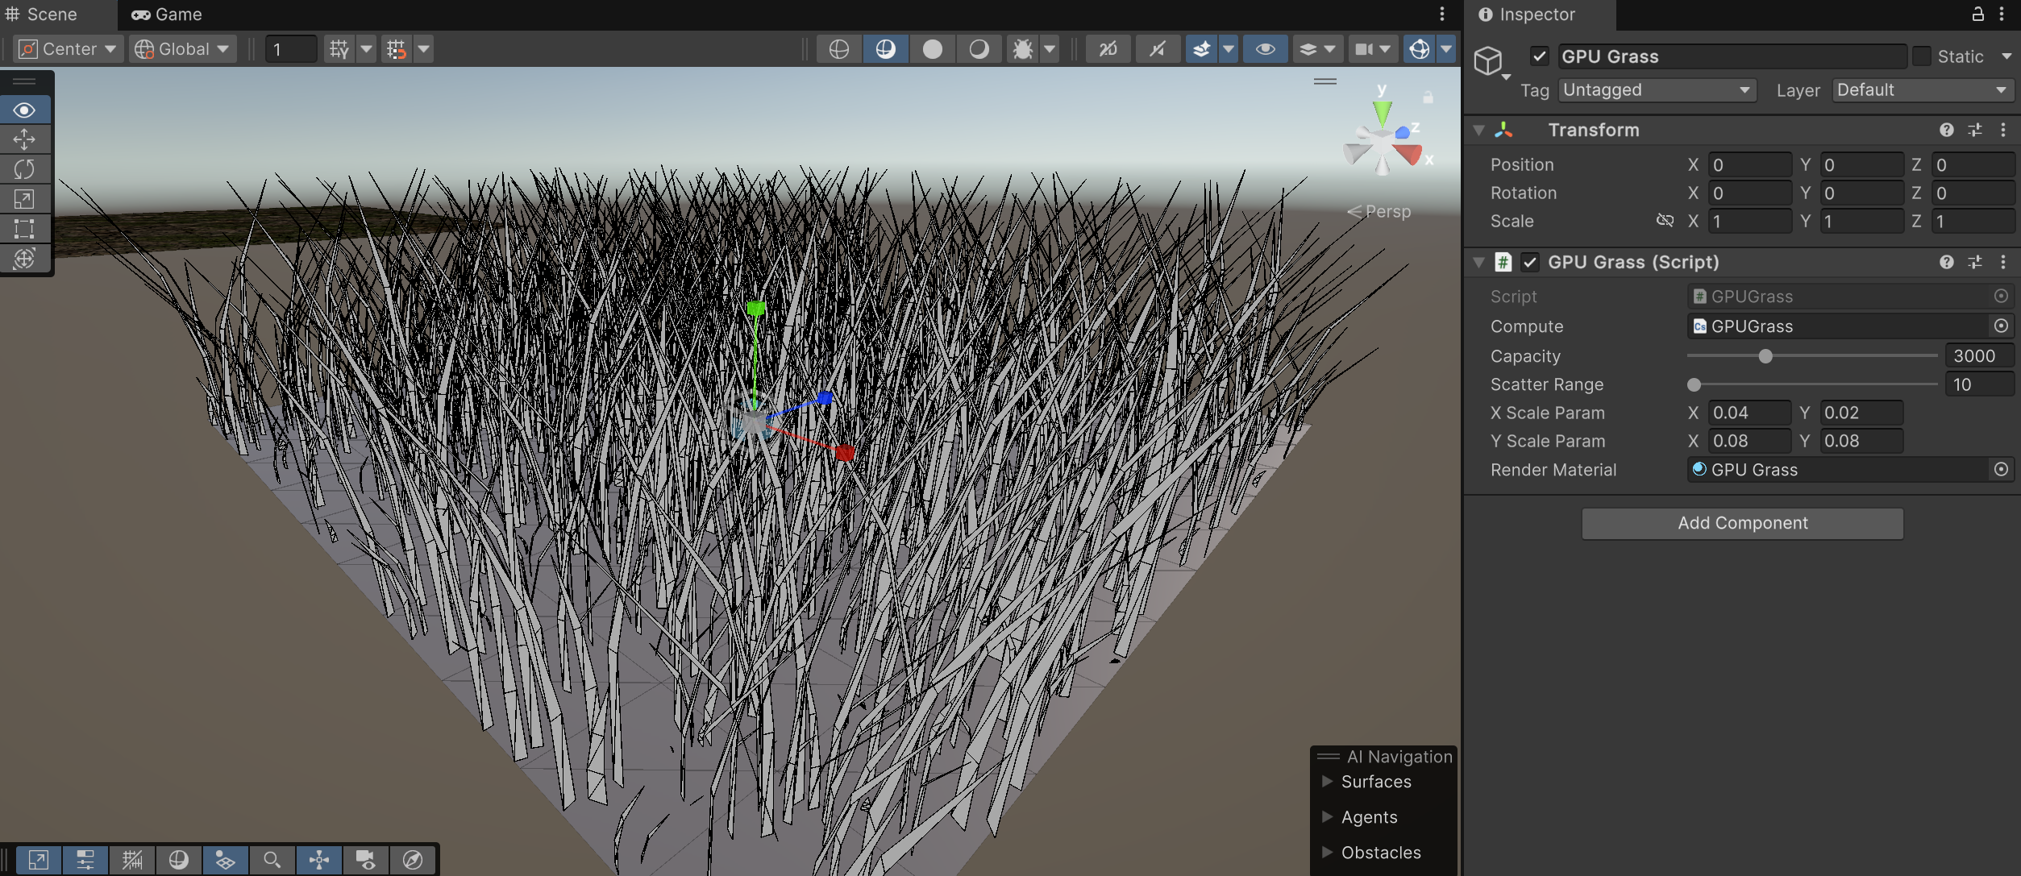Open the Tag dropdown showing Untagged
The width and height of the screenshot is (2021, 876).
point(1657,90)
